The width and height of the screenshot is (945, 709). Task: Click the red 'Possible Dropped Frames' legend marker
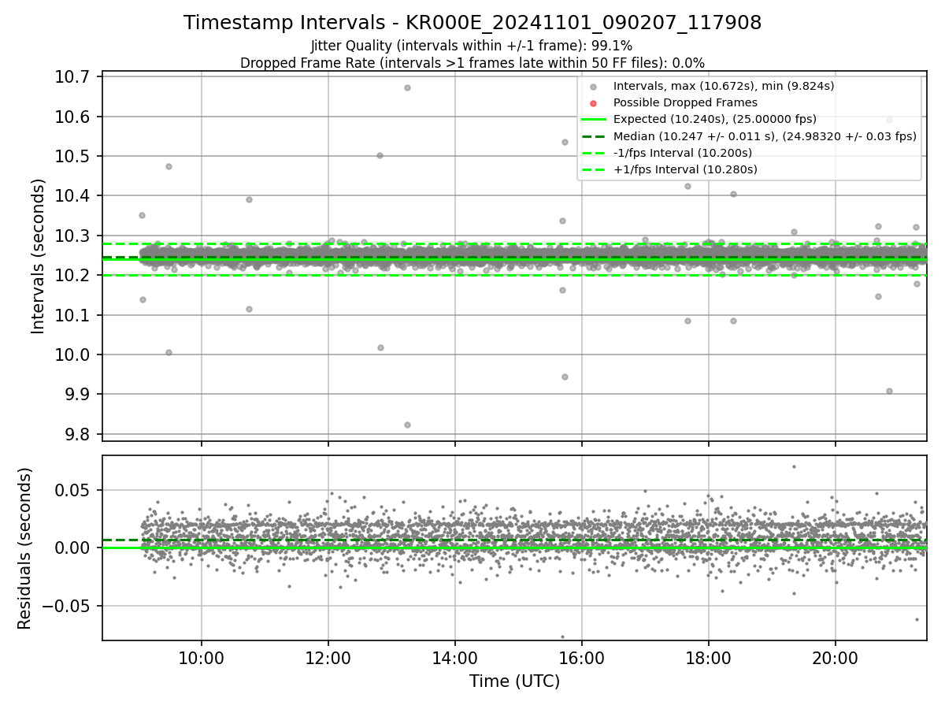pos(593,103)
